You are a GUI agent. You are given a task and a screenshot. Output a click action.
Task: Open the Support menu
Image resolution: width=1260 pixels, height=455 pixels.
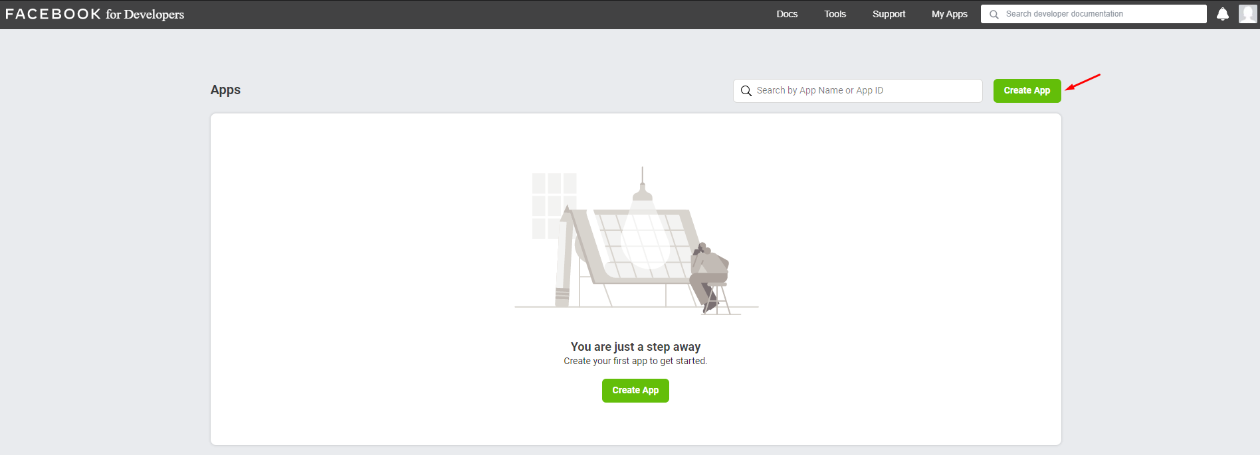tap(889, 14)
